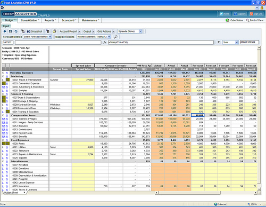Image resolution: width=266 pixels, height=207 pixels.
Task: Go to Home from the header
Action: (x=225, y=14)
